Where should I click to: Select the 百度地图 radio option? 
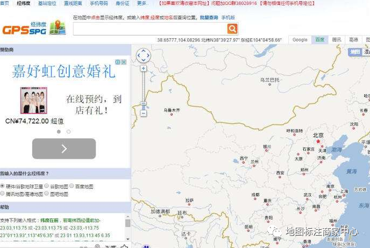pos(72,186)
